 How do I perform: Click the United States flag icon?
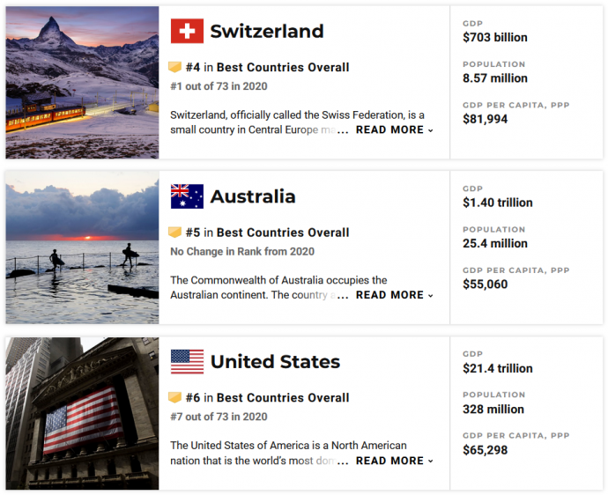[x=187, y=362]
